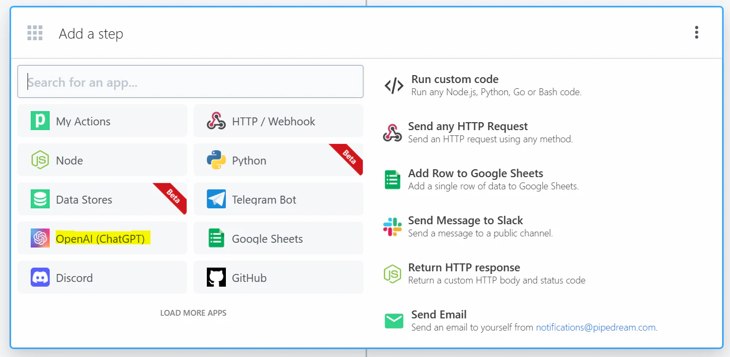
Task: Click the Node.js hexagon icon in app list
Action: click(x=40, y=160)
